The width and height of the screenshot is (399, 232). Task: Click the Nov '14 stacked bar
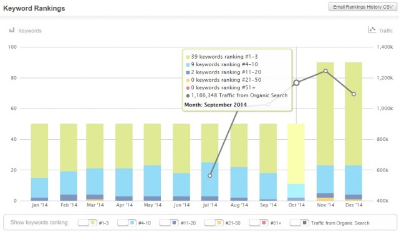pyautogui.click(x=325, y=132)
